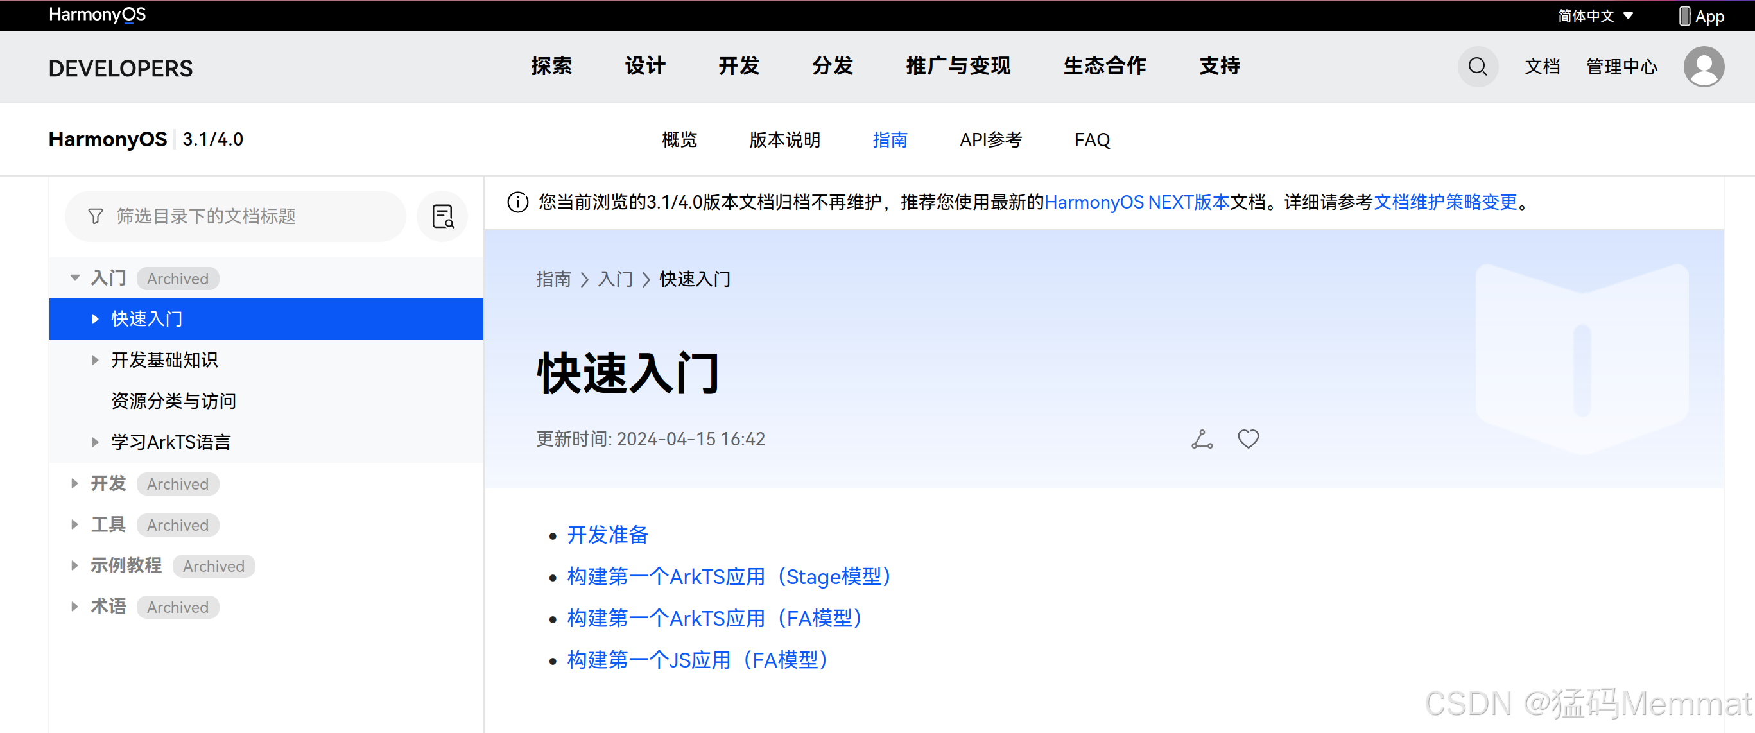
Task: Click the HarmonyOS logo in top bar
Action: coord(98,15)
